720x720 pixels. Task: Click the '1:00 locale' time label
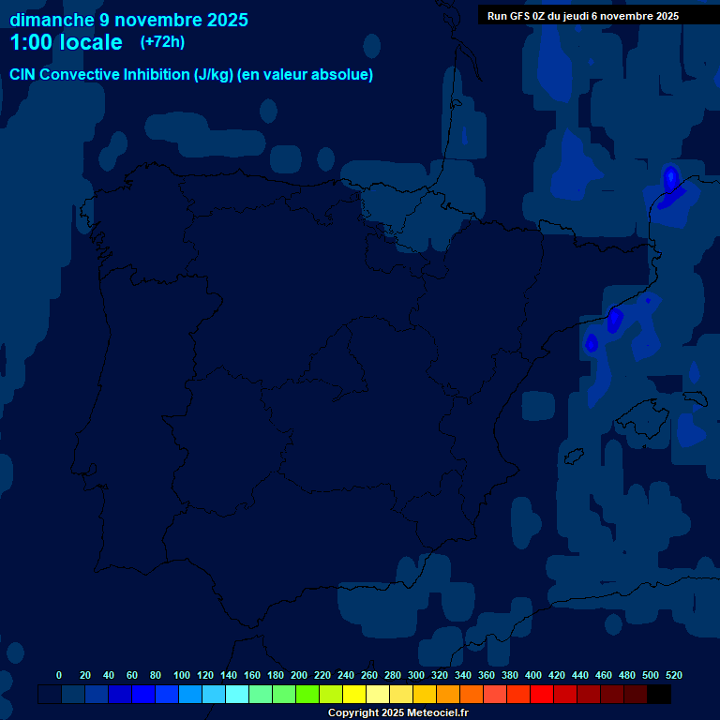(67, 42)
